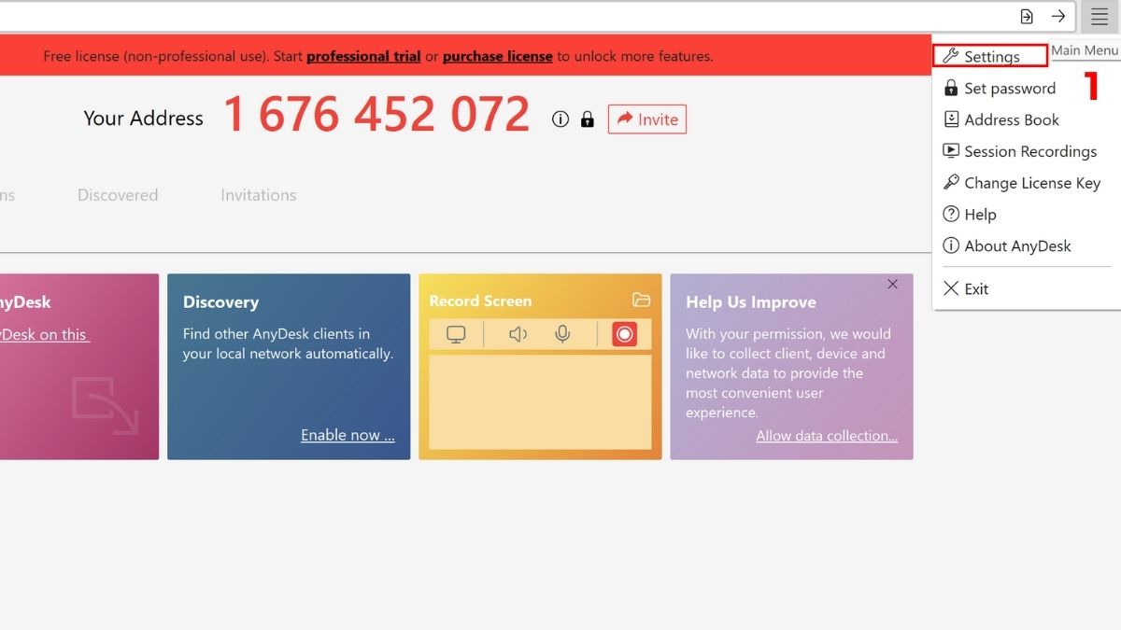1121x630 pixels.
Task: Choose Set password in the menu
Action: [1009, 88]
